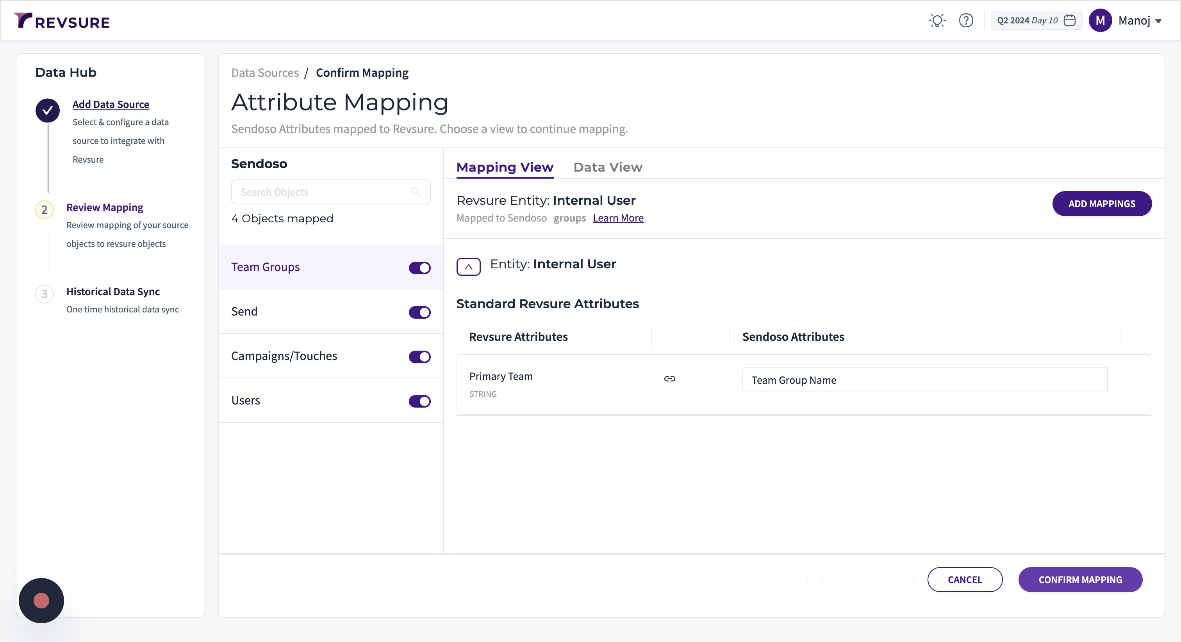1181x642 pixels.
Task: Click the calendar icon next to Q2 2024
Action: (1070, 21)
